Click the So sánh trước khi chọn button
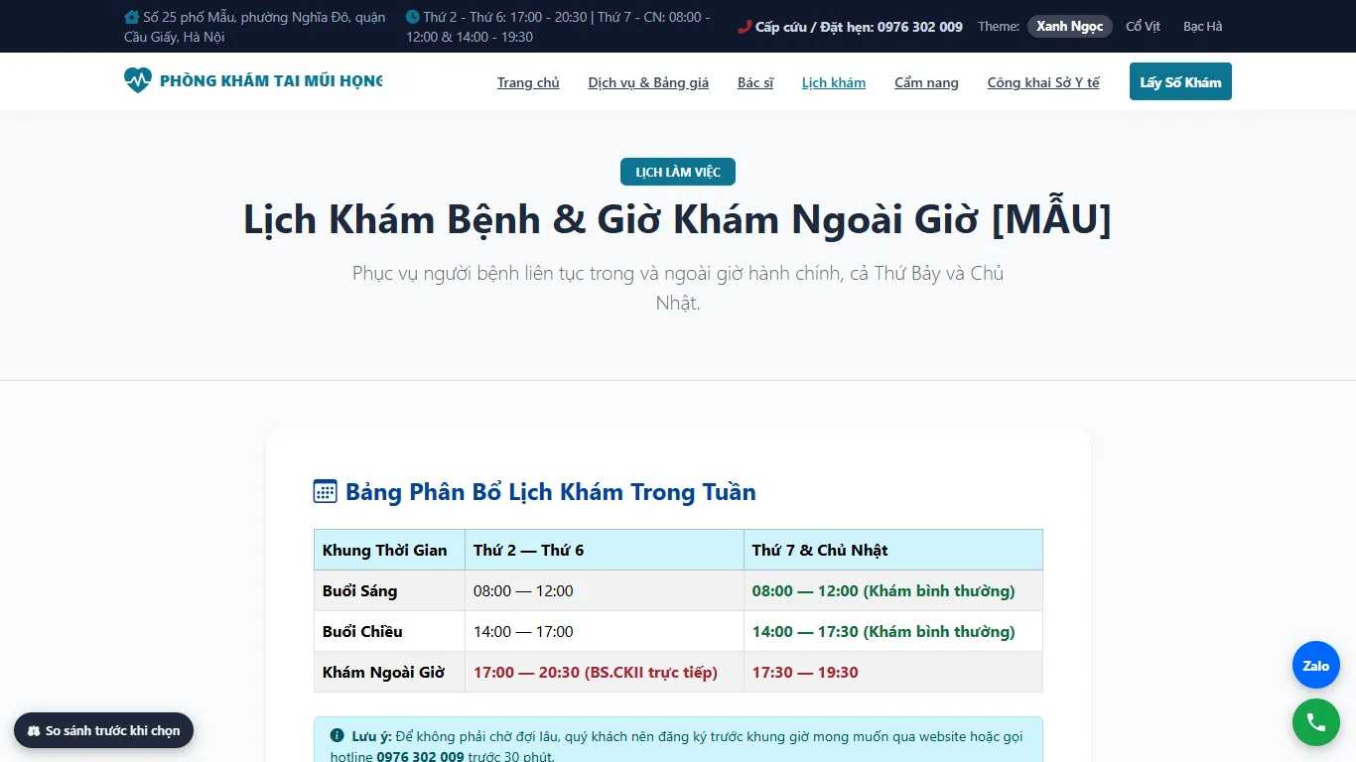Viewport: 1356px width, 762px height. point(103,730)
